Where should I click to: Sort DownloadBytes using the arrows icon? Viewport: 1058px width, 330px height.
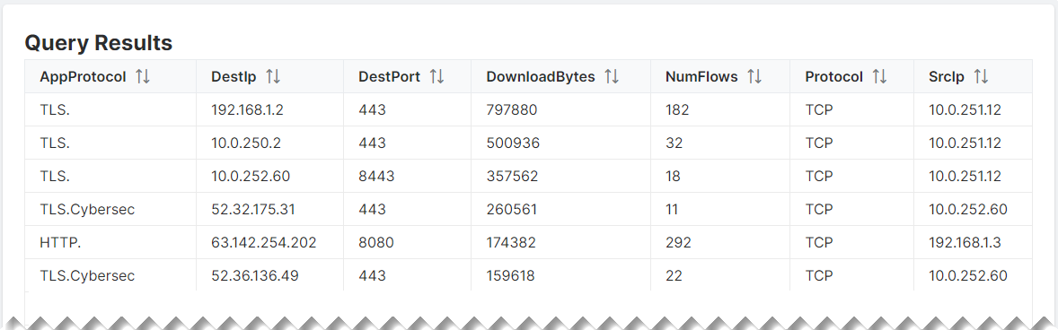612,77
